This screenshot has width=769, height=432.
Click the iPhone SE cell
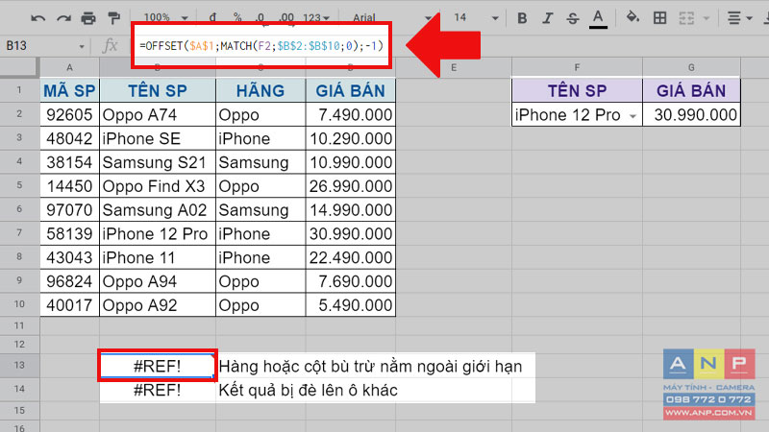[158, 138]
